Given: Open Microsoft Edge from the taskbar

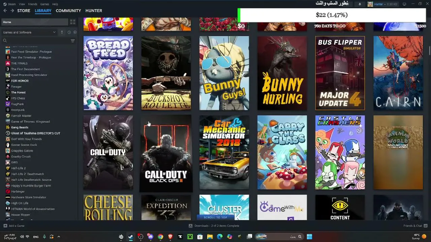Looking at the screenshot, I should tap(220, 237).
